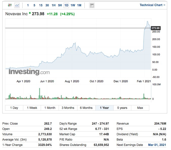The width and height of the screenshot is (171, 150).
Task: Click the 273.98 price marker on axis
Action: pyautogui.click(x=156, y=28)
